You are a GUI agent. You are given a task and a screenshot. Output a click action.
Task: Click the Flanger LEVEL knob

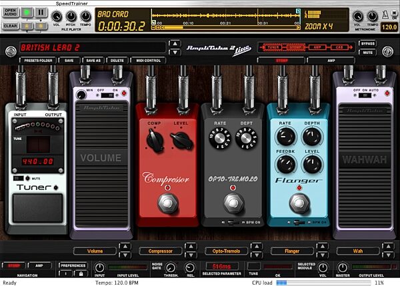coord(312,164)
